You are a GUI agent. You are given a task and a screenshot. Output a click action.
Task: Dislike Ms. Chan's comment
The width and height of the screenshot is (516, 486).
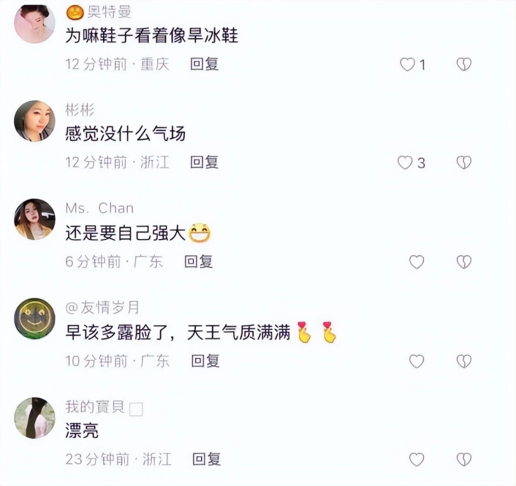464,262
